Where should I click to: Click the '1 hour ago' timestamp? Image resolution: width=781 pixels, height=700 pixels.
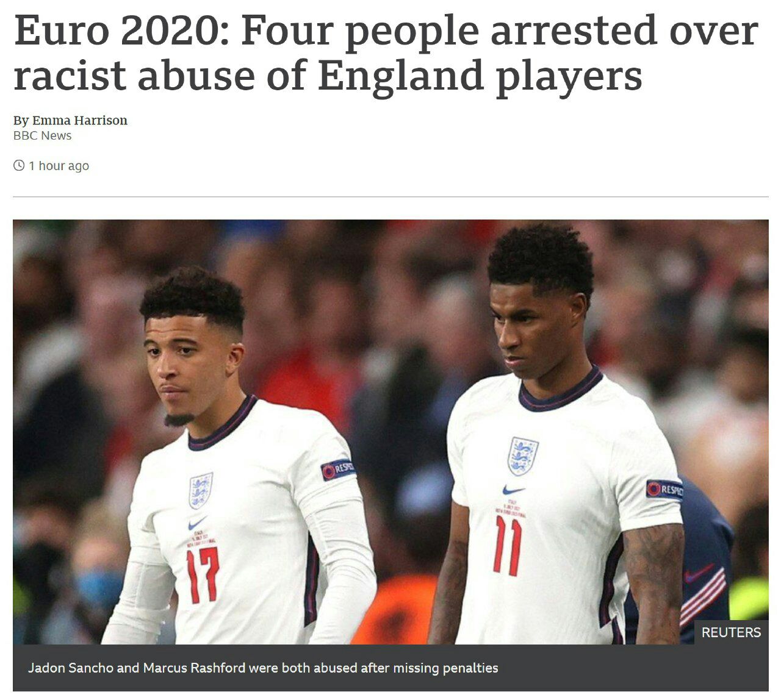point(59,165)
